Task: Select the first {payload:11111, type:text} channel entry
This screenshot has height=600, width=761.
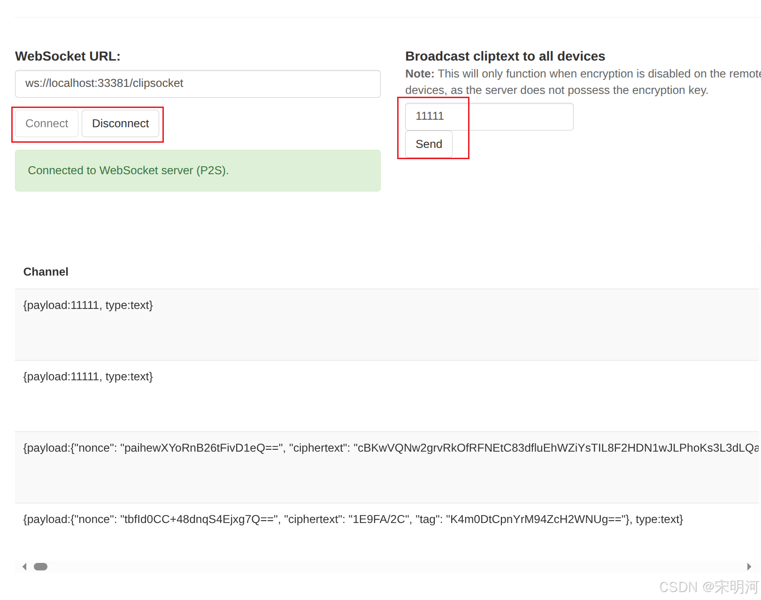Action: [x=88, y=305]
